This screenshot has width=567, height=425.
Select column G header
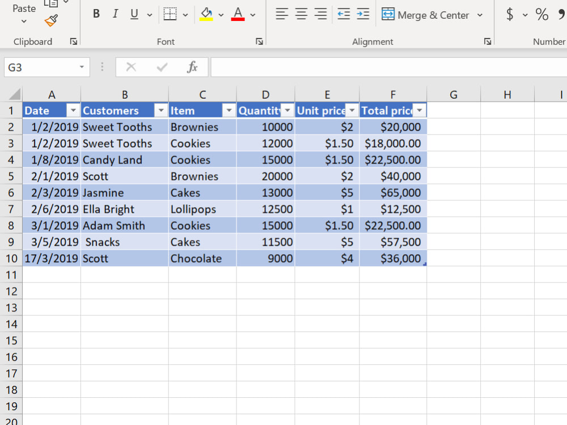point(454,95)
